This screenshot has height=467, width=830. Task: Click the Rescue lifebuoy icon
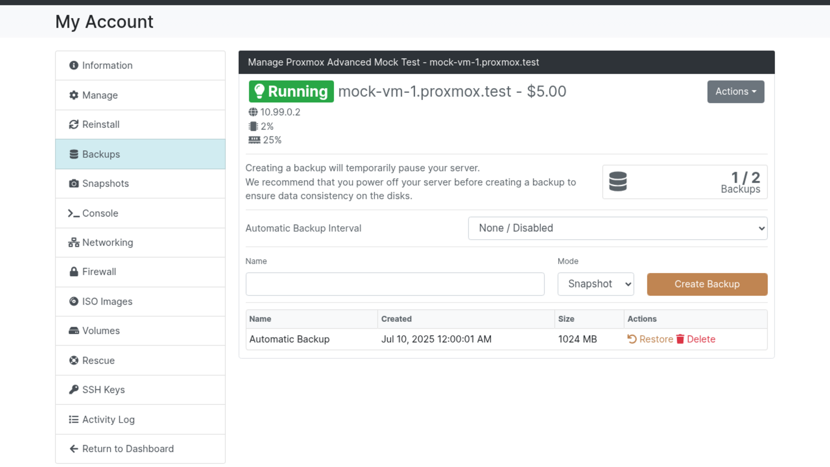(x=74, y=360)
